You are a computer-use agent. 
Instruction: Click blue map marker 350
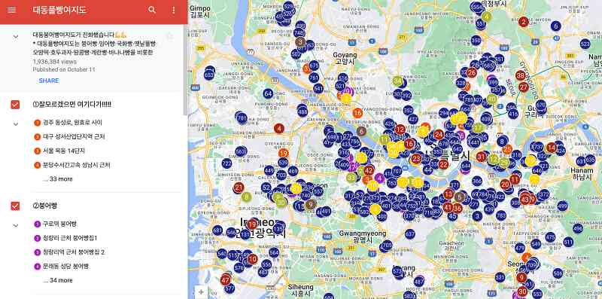point(476,41)
